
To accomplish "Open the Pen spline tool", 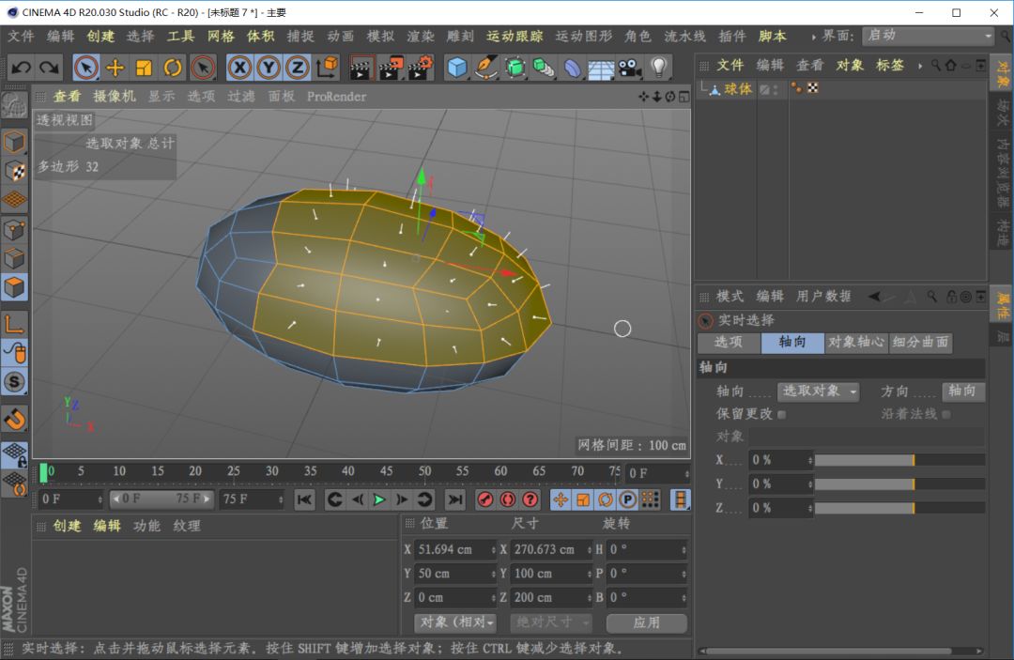I will (486, 68).
